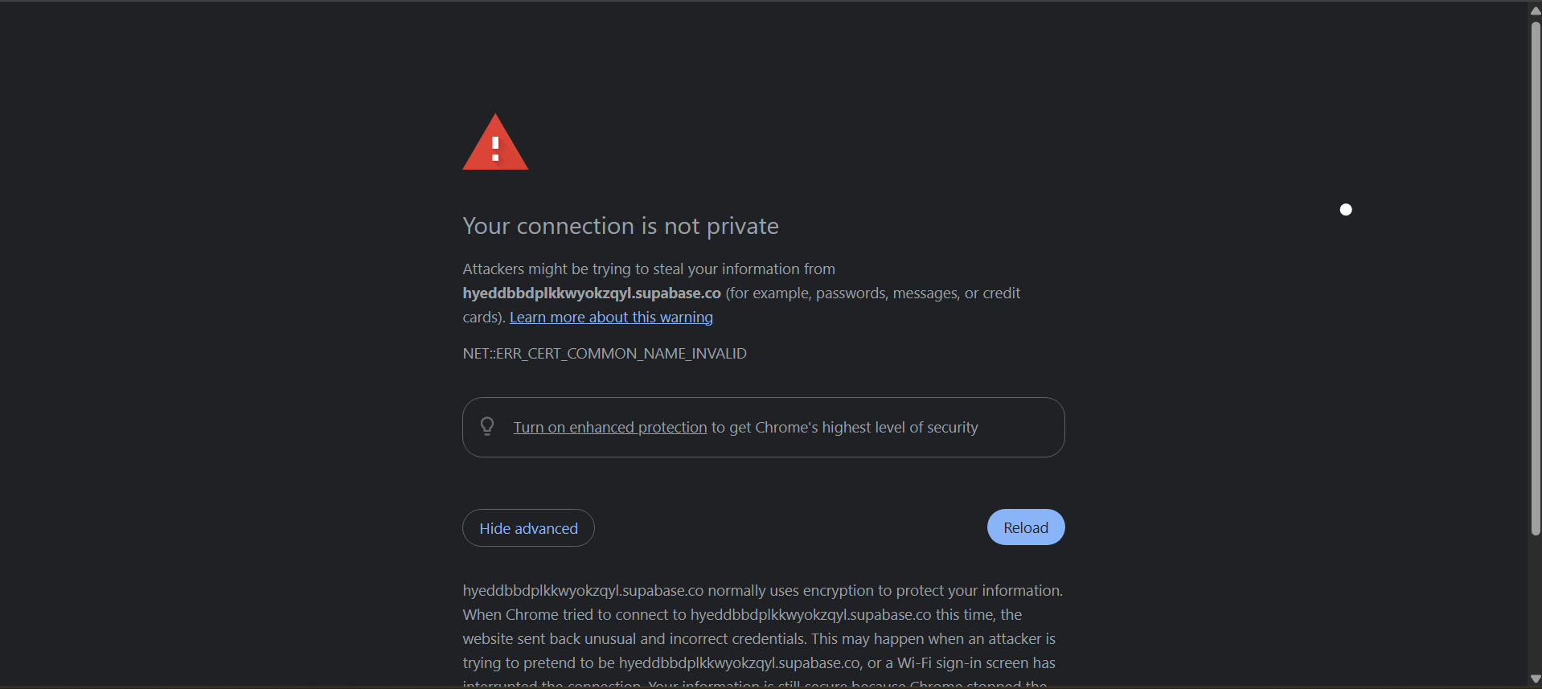Click the vertical scrollbar thumb
The width and height of the screenshot is (1542, 689).
click(x=1536, y=273)
